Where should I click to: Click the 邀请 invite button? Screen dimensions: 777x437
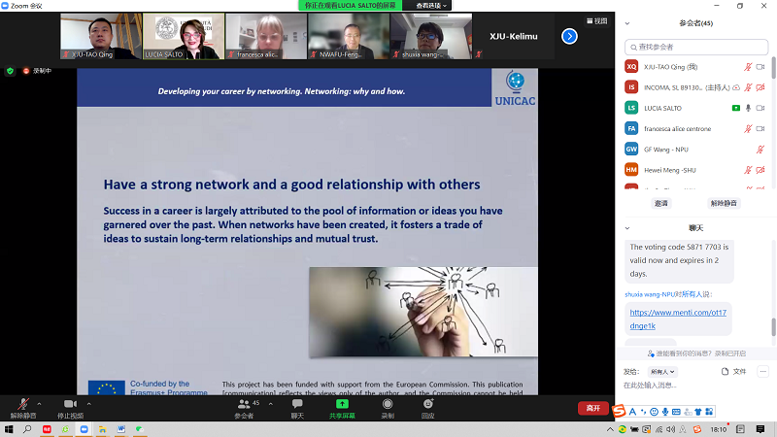pos(661,203)
